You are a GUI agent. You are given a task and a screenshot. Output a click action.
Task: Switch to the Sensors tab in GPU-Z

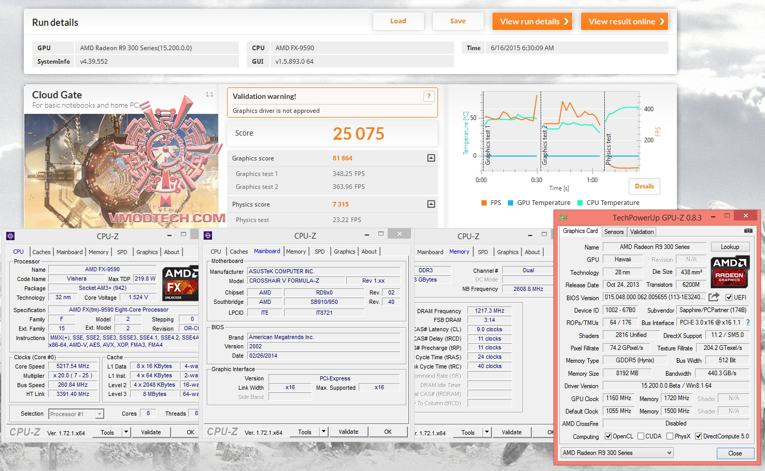pos(614,232)
